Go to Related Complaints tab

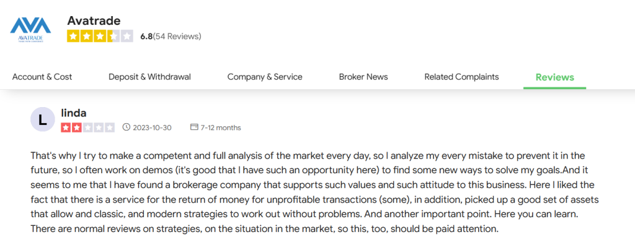click(x=461, y=77)
